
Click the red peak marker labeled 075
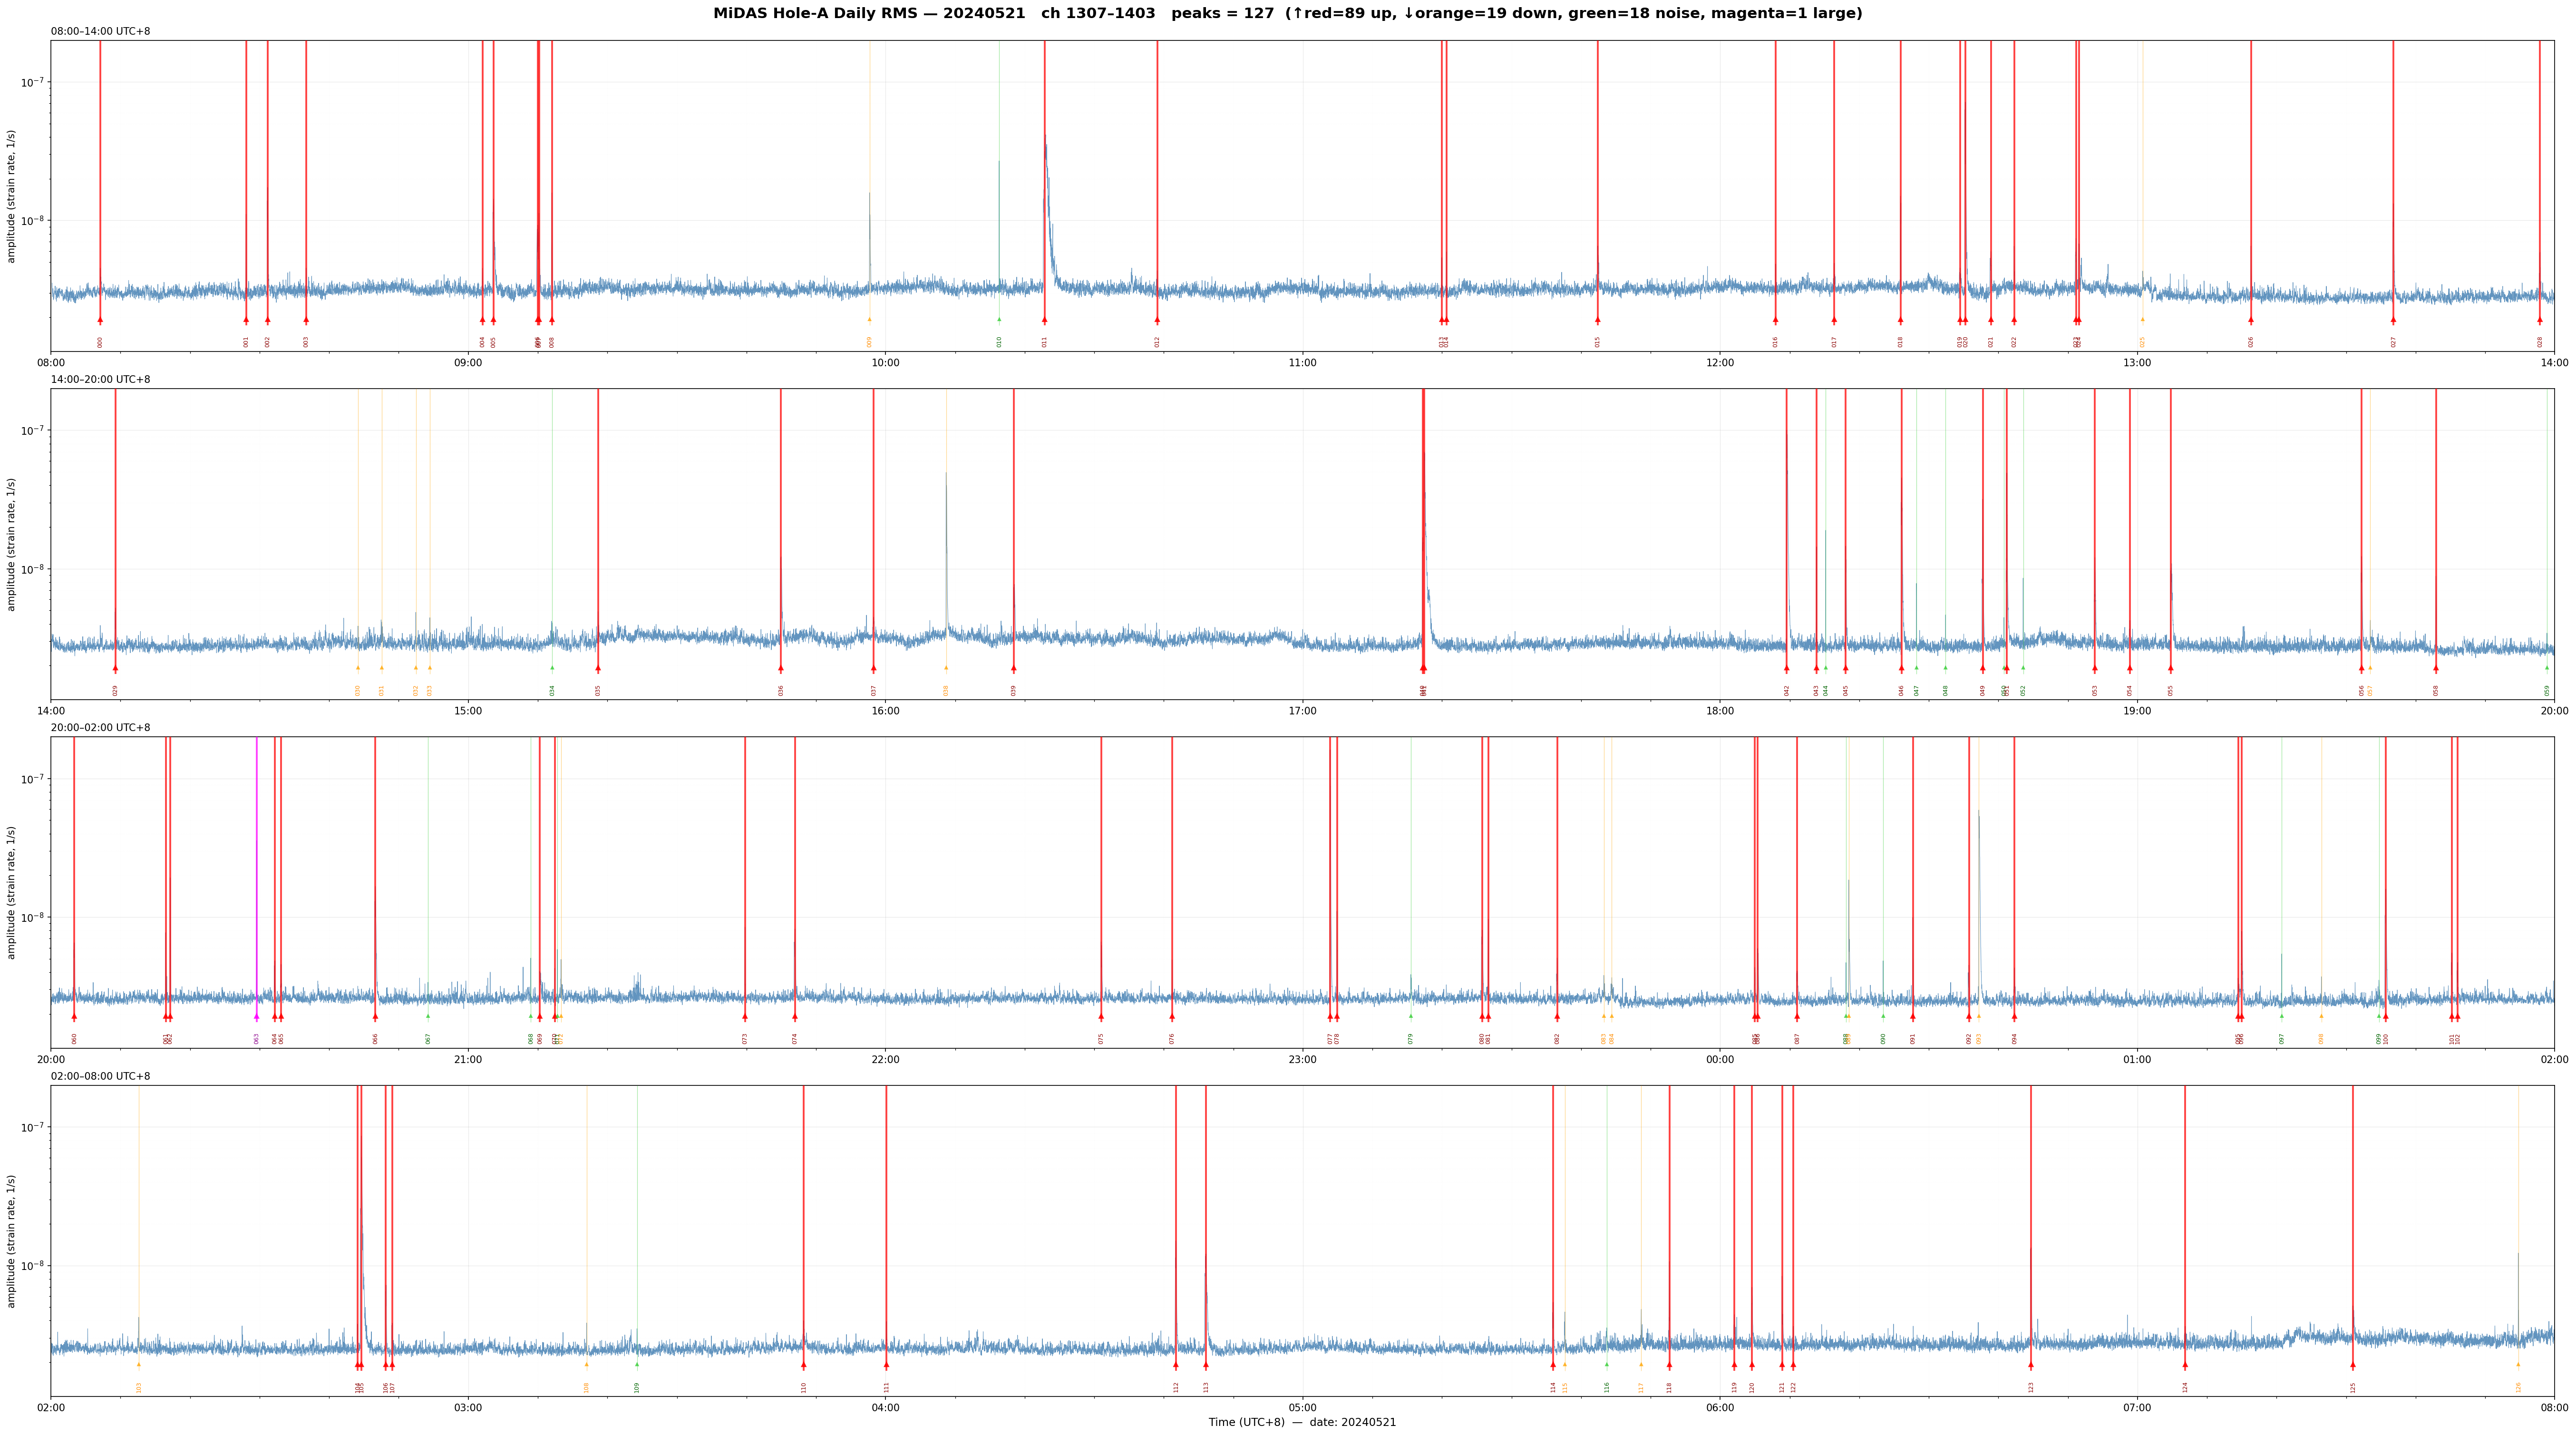coord(1101,1017)
